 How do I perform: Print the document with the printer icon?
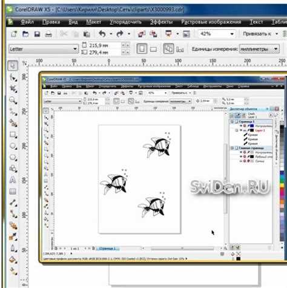click(48, 35)
